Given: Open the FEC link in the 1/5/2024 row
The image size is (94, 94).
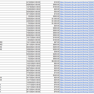Looking at the screenshot, I should click(77, 16).
